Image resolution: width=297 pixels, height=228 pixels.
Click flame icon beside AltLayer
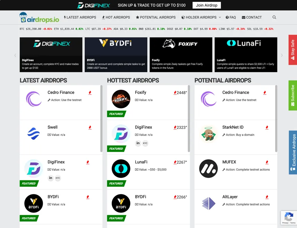[267, 197]
